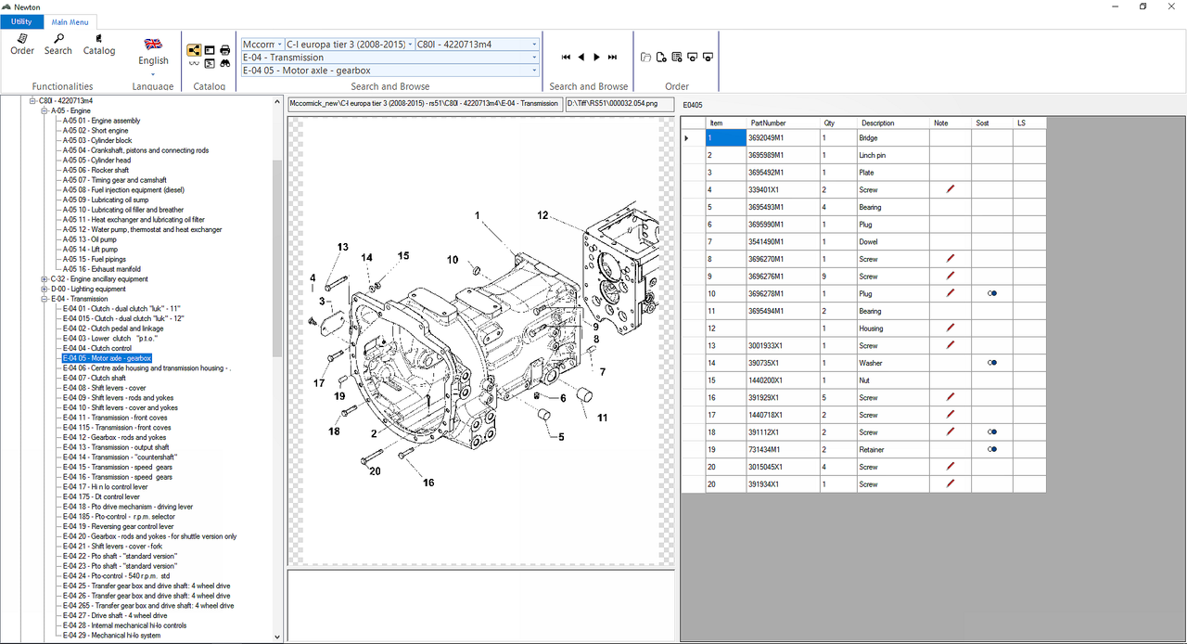Click the printer icon in Catalog group

click(x=224, y=50)
